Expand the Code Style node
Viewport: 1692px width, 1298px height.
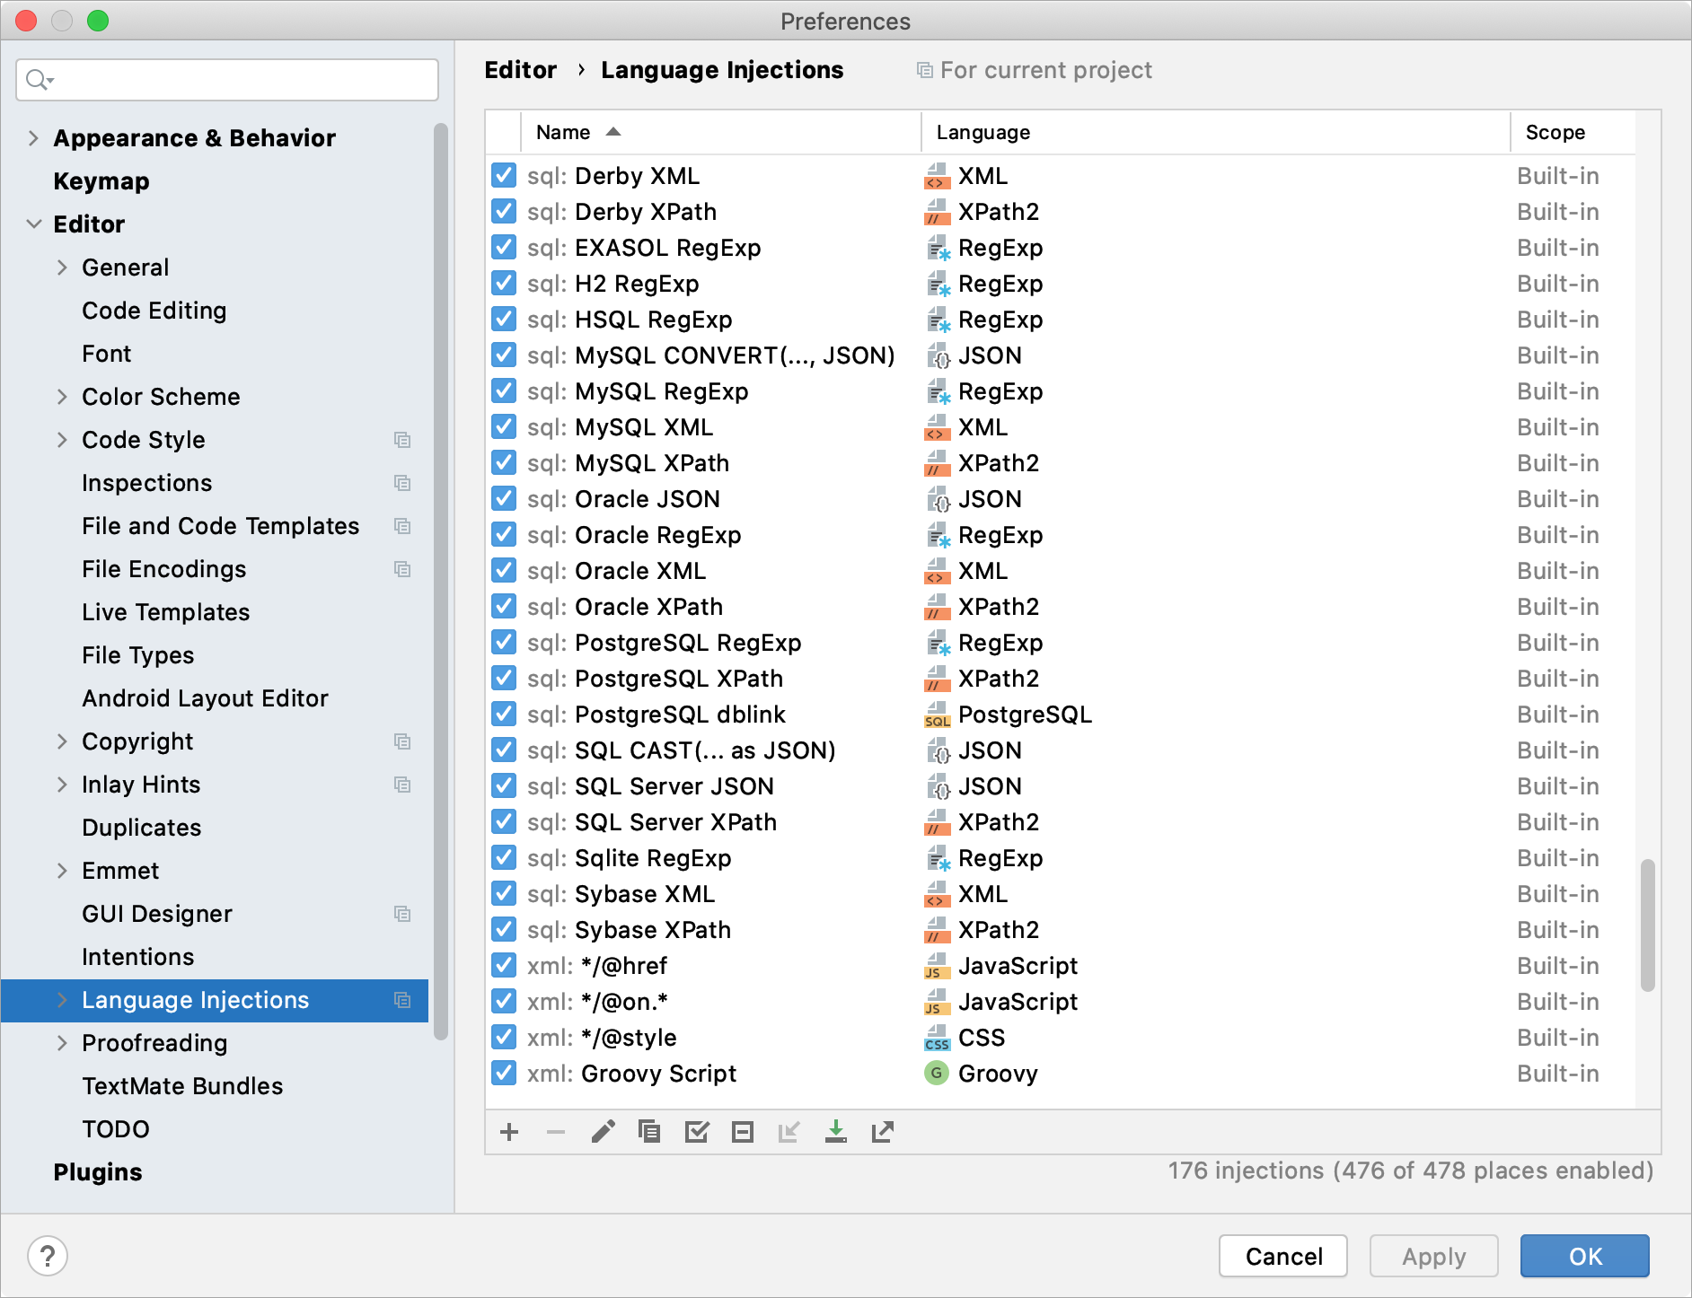62,440
